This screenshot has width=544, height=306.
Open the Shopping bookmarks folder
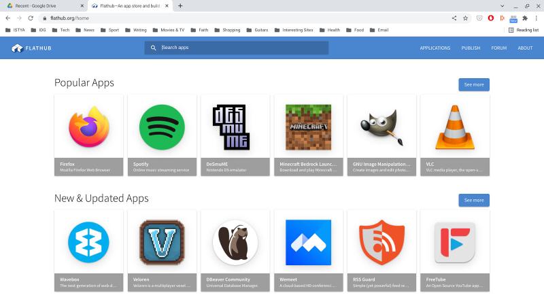(227, 30)
